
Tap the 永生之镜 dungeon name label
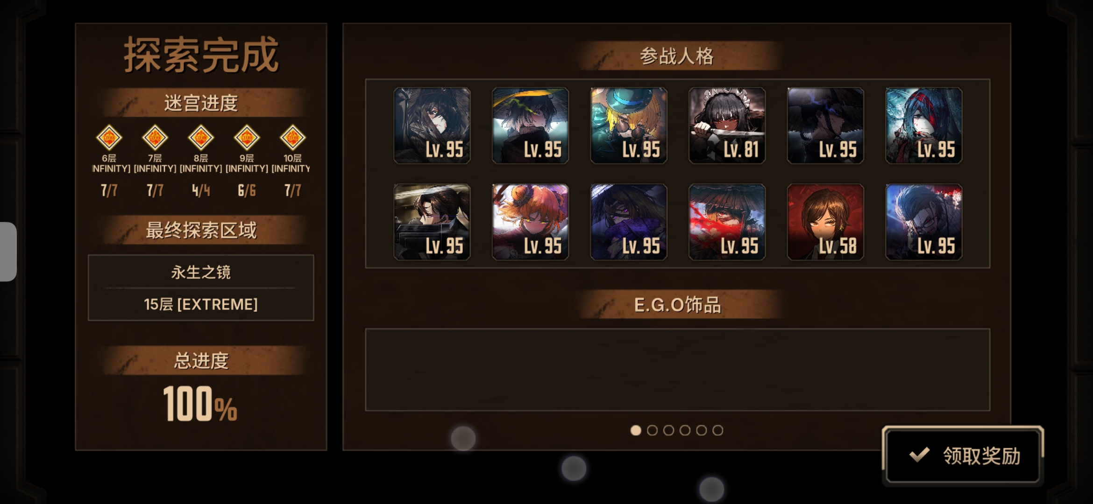[201, 272]
